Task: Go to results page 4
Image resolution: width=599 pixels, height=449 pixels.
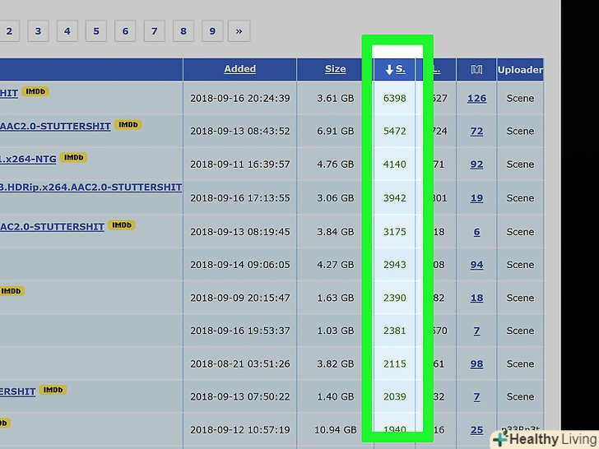Action: 67,31
